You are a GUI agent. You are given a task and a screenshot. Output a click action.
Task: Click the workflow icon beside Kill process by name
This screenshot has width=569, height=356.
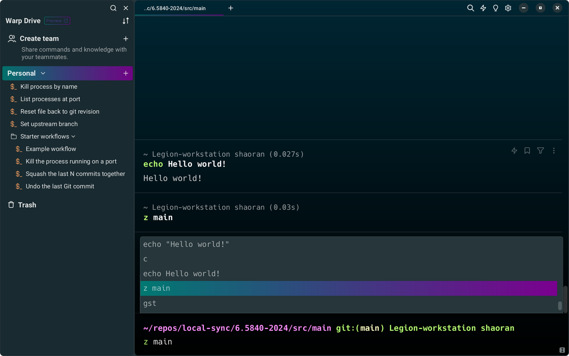pos(14,87)
